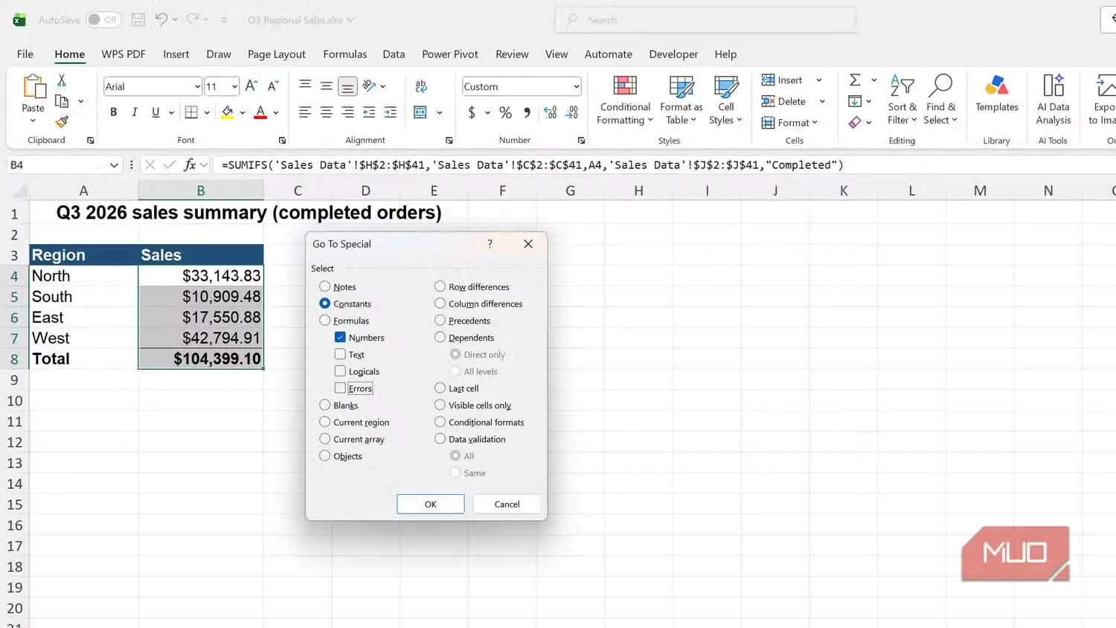1116x628 pixels.
Task: Click the Wrap Text icon
Action: [421, 86]
